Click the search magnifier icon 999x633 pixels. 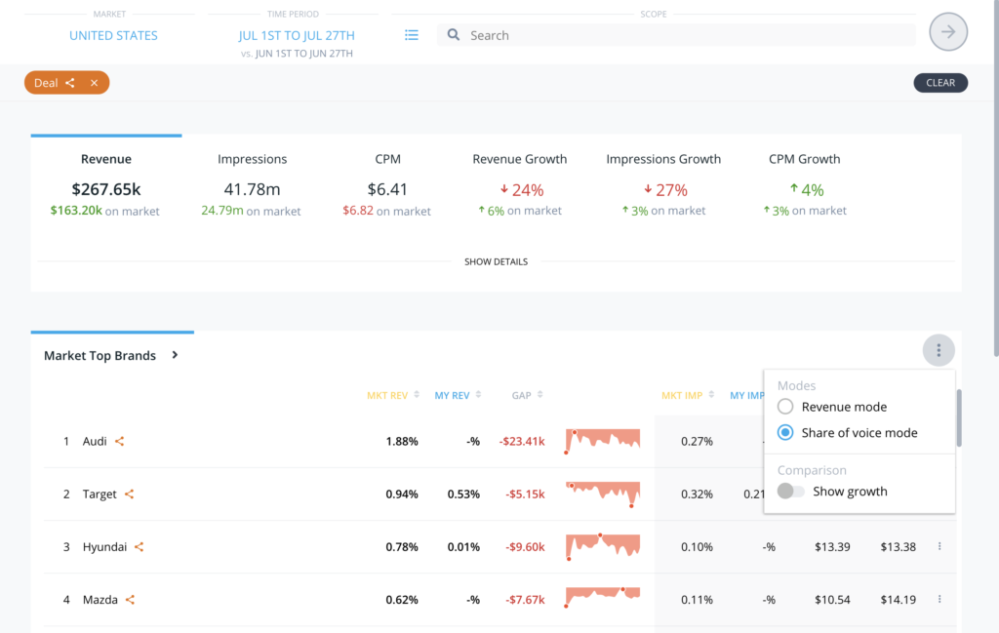pyautogui.click(x=454, y=35)
